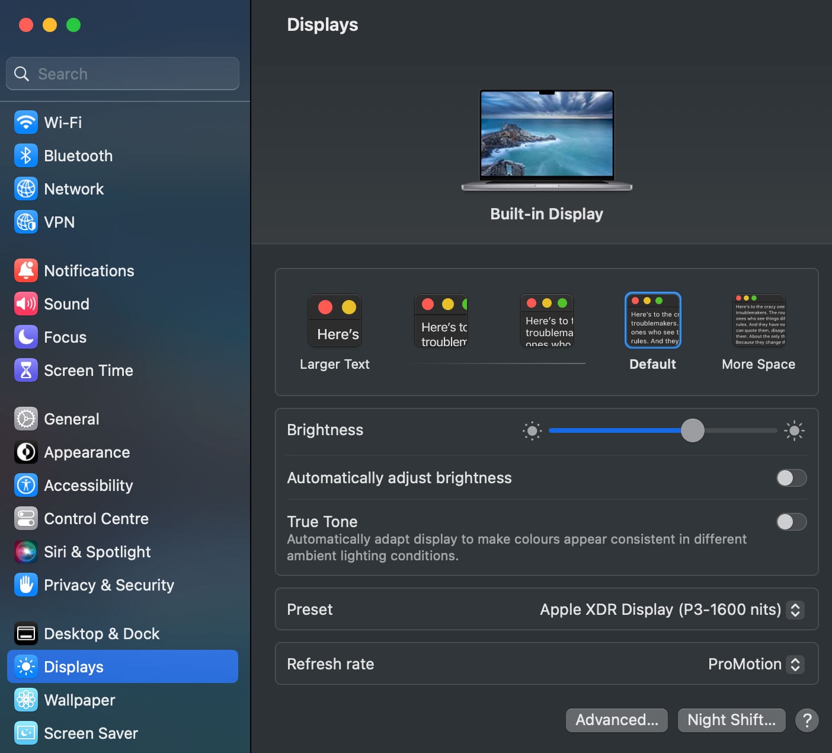Expand the Refresh rate ProMotion dropdown
This screenshot has height=753, width=832.
(x=795, y=664)
